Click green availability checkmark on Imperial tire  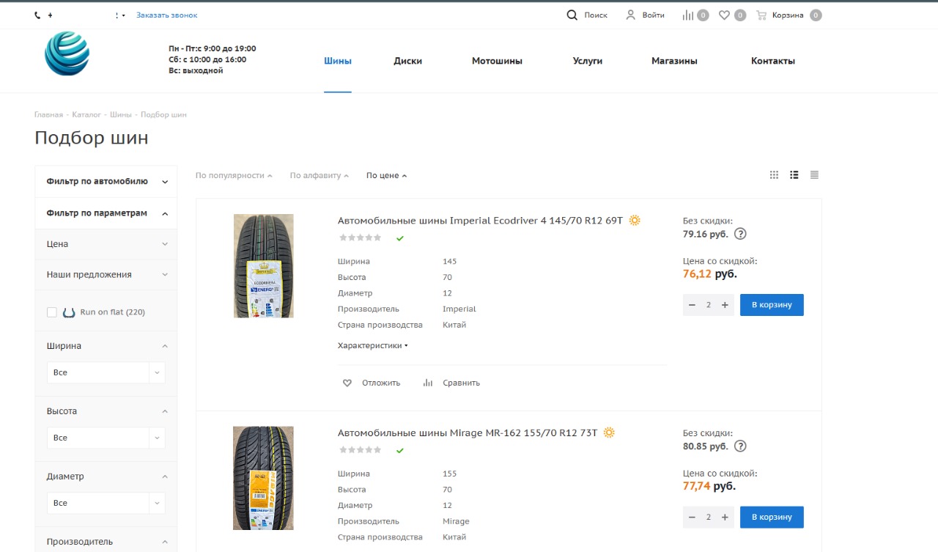[x=400, y=238]
